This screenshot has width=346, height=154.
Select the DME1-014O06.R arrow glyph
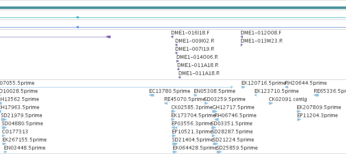click(x=178, y=61)
